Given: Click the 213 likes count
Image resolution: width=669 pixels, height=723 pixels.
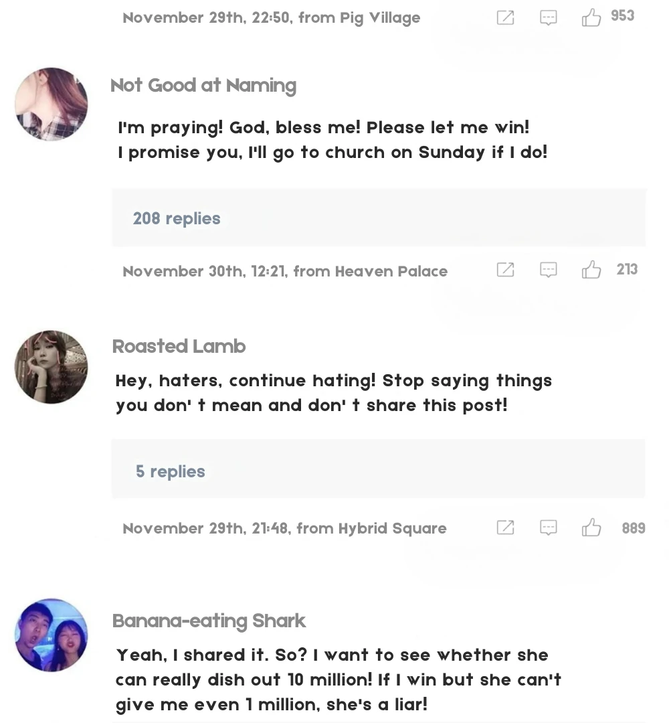Looking at the screenshot, I should point(627,269).
